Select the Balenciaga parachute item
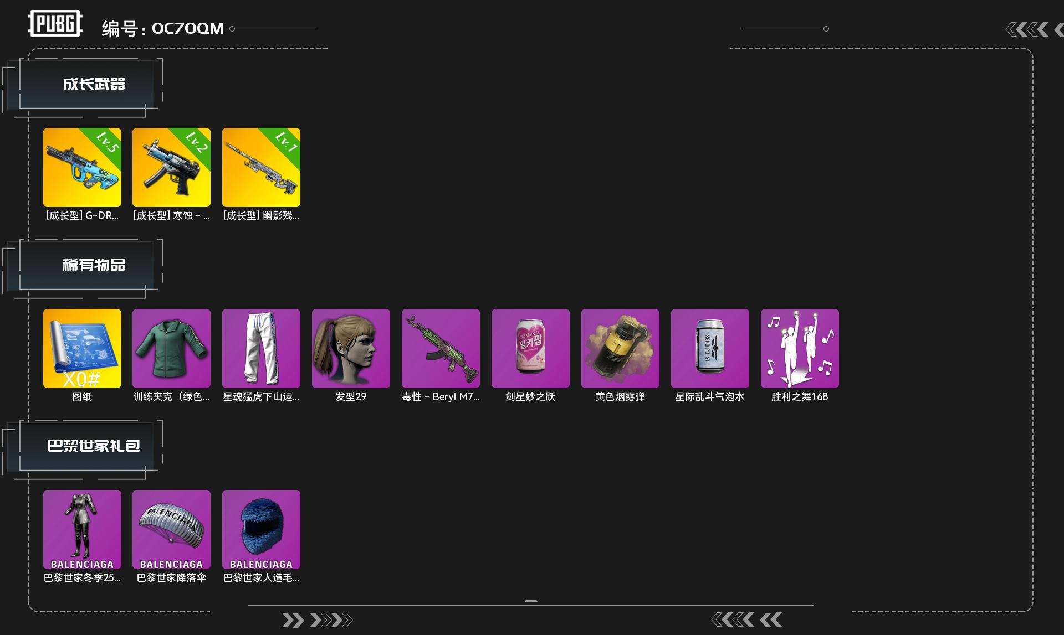Viewport: 1064px width, 635px height. pyautogui.click(x=171, y=529)
